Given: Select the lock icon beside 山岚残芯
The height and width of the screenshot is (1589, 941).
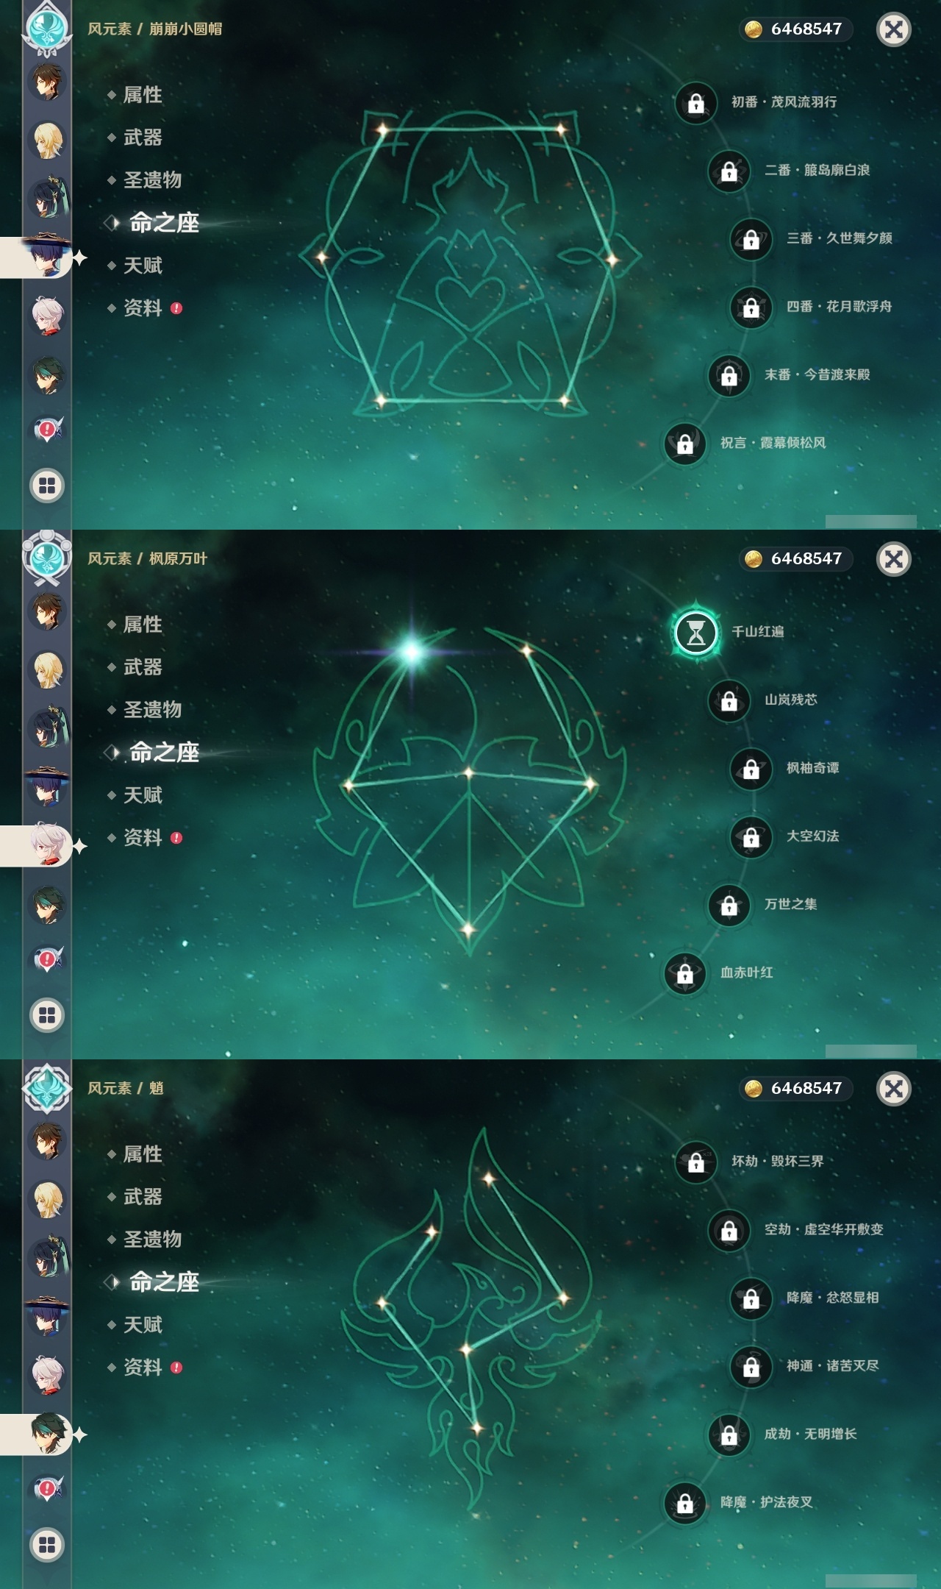Looking at the screenshot, I should click(729, 700).
